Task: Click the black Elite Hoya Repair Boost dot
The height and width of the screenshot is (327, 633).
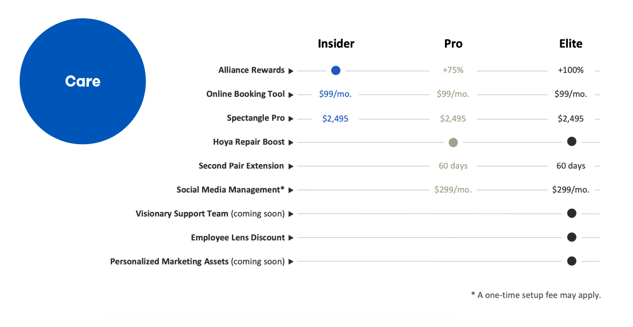Action: [572, 141]
